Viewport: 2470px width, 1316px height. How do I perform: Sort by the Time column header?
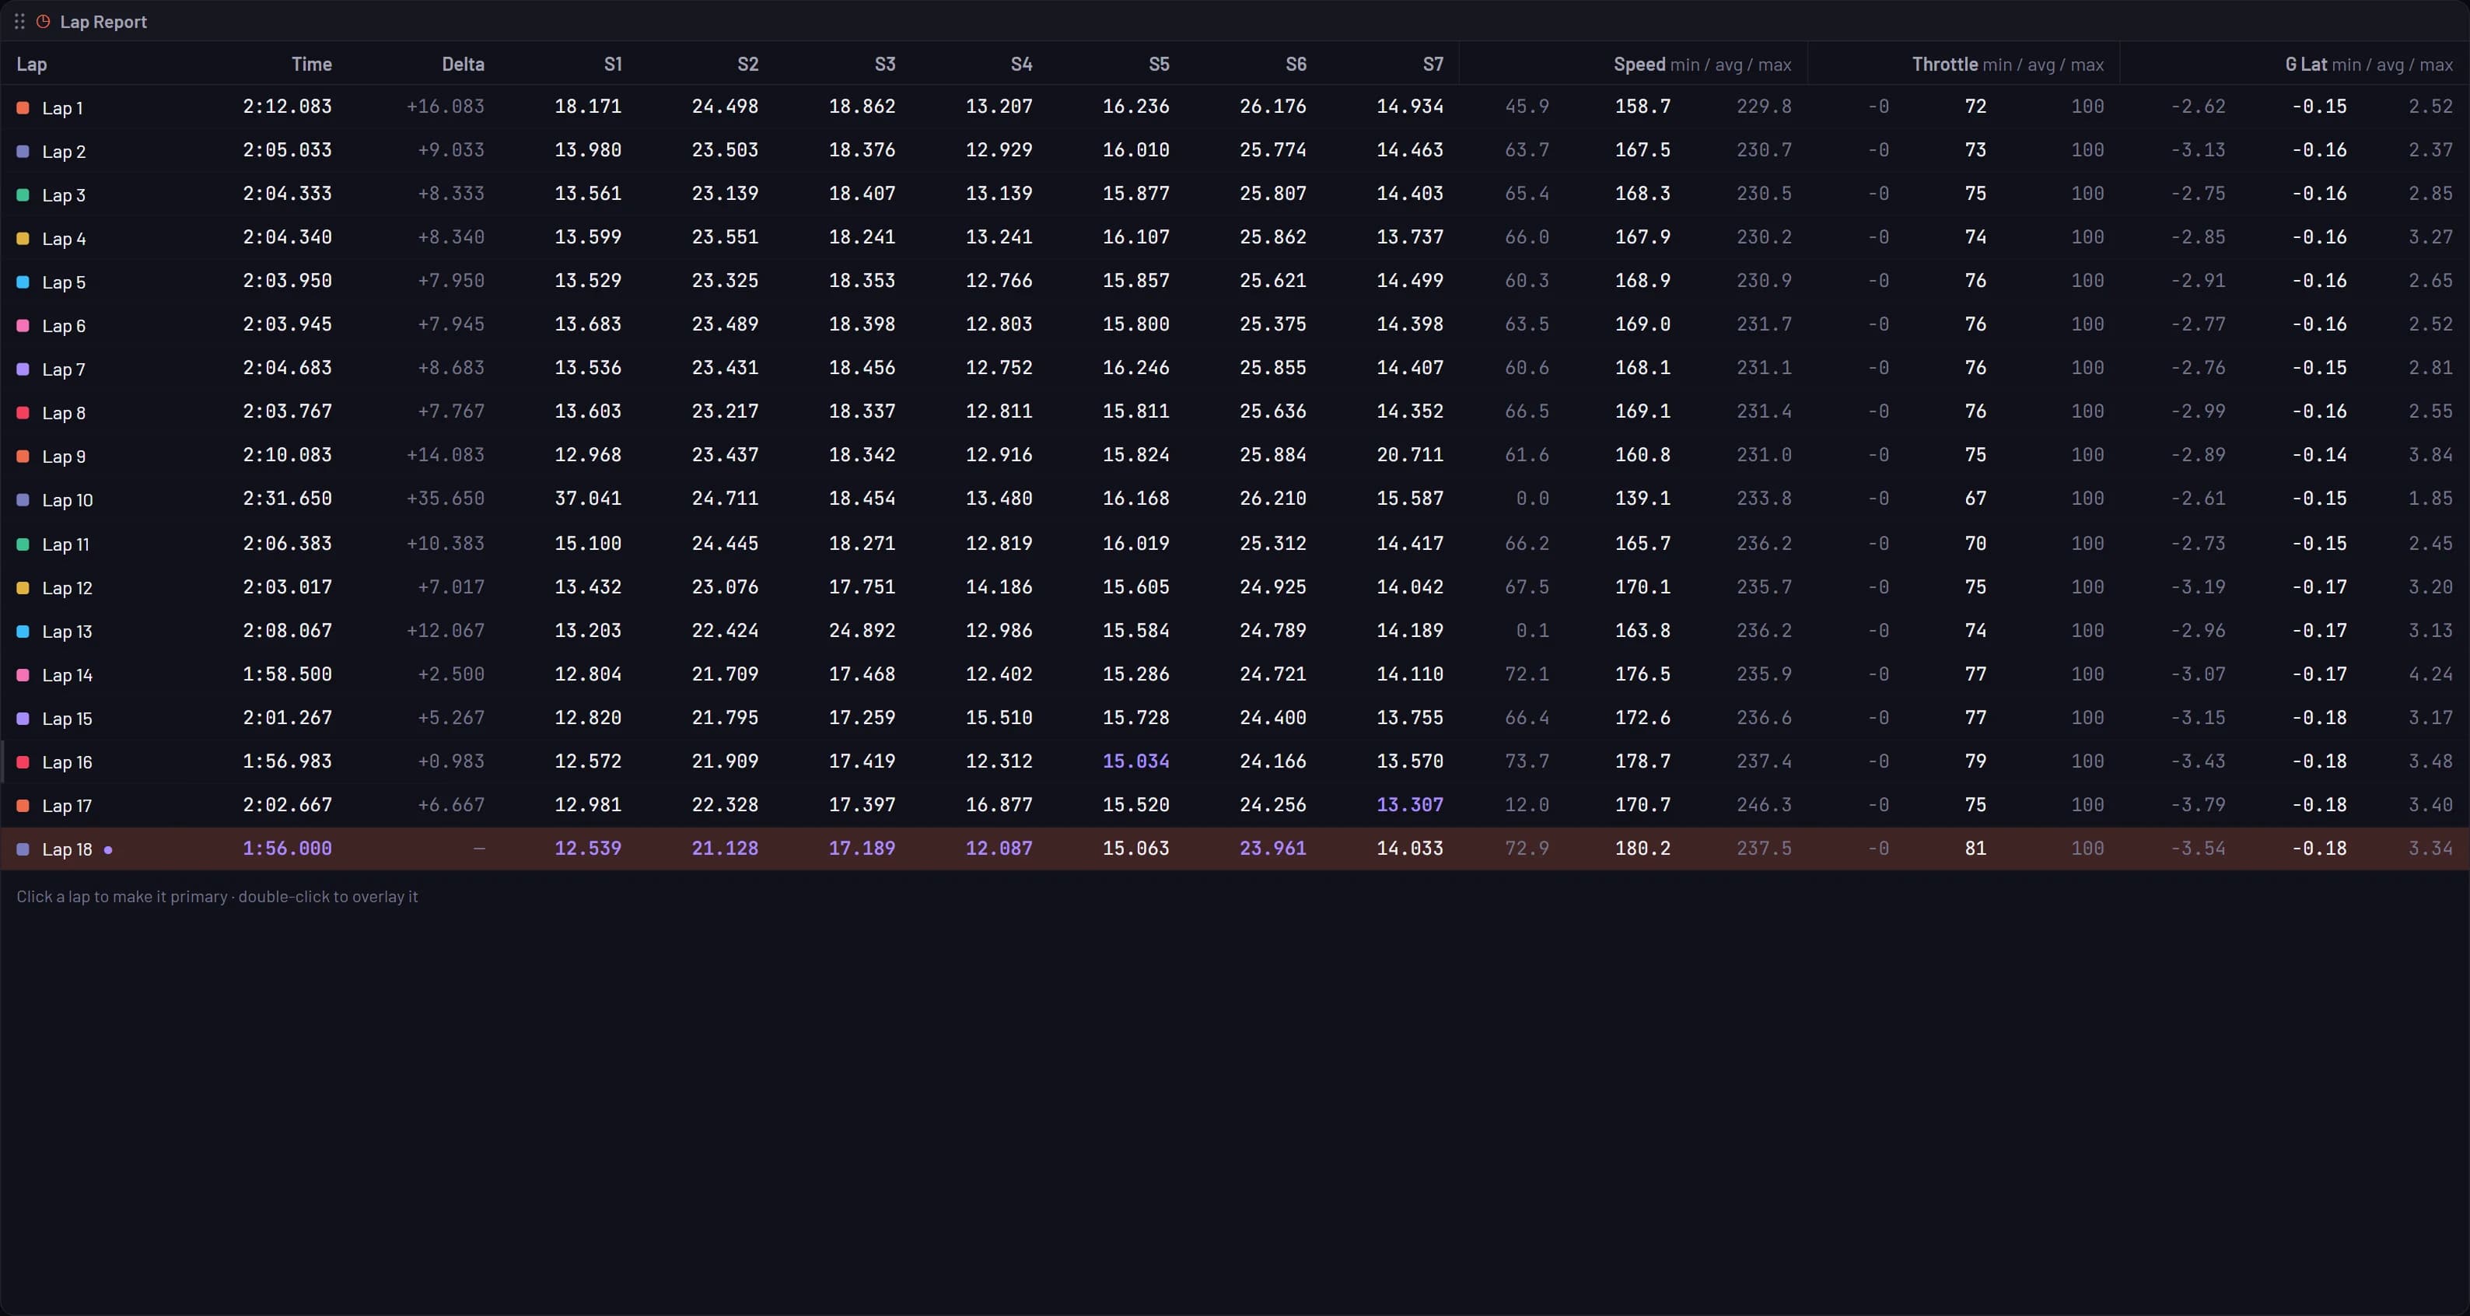pyautogui.click(x=312, y=65)
